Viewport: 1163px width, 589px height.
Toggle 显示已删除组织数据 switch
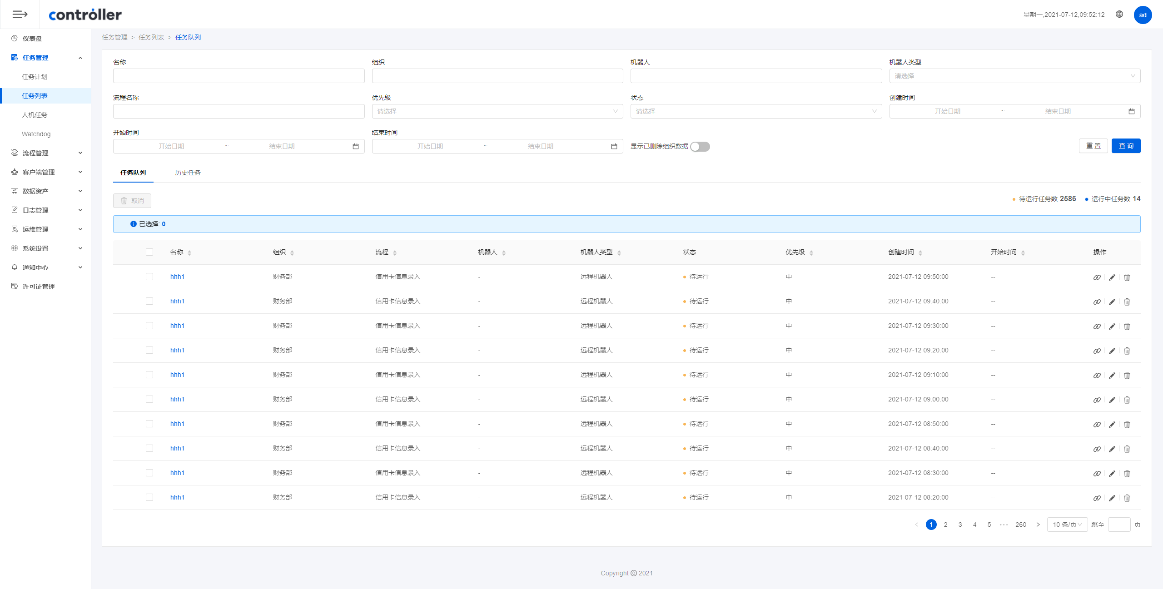(700, 147)
